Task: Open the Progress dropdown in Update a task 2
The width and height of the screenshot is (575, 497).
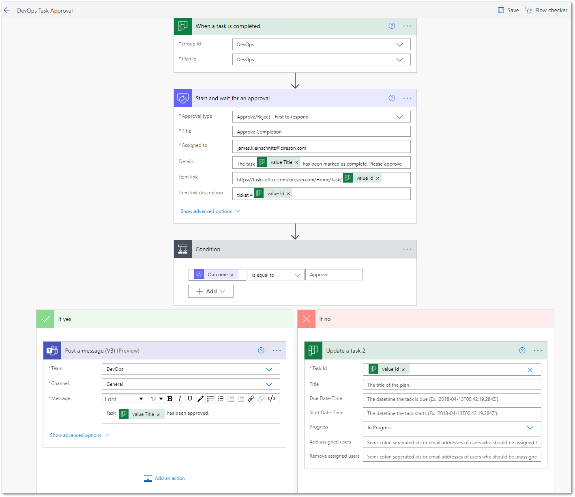Action: point(530,427)
